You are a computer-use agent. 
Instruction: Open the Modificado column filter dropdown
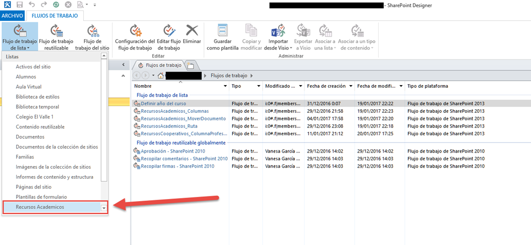[300, 86]
